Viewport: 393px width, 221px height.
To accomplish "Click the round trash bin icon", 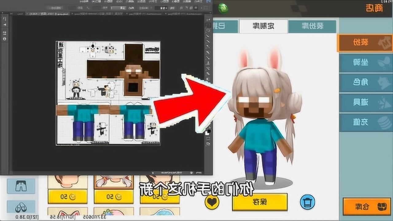I will pos(307,202).
